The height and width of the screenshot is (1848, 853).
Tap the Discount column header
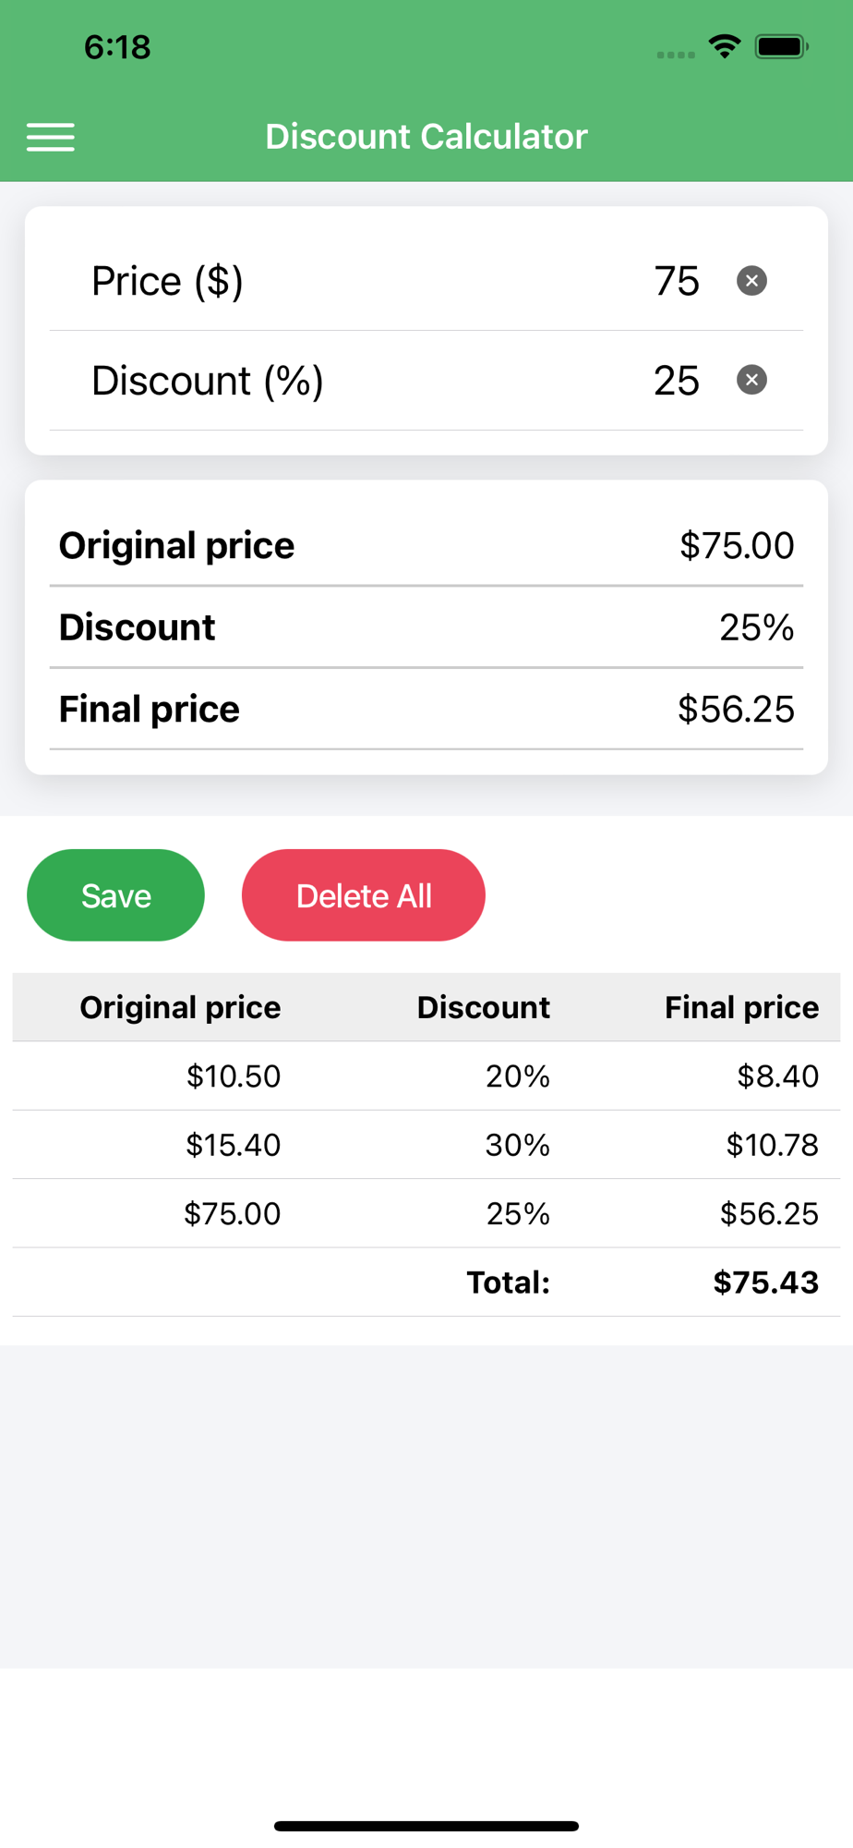pyautogui.click(x=483, y=1007)
